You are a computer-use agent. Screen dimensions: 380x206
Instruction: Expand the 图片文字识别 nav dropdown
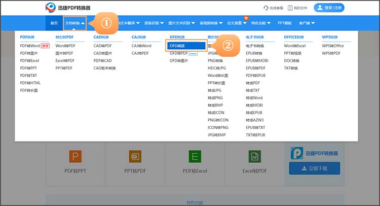tap(182, 23)
